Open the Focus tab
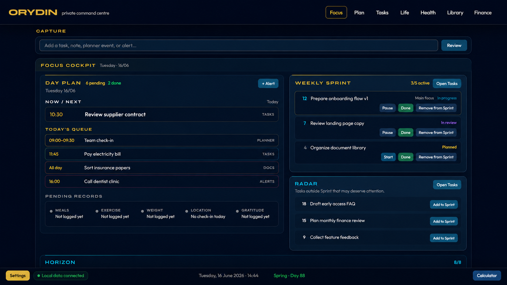The width and height of the screenshot is (507, 285). point(336,12)
